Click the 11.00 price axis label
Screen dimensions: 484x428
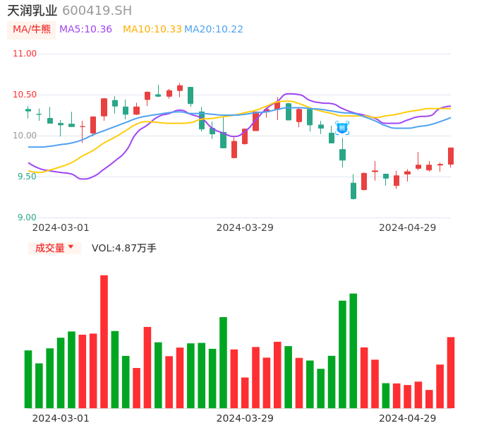(25, 54)
